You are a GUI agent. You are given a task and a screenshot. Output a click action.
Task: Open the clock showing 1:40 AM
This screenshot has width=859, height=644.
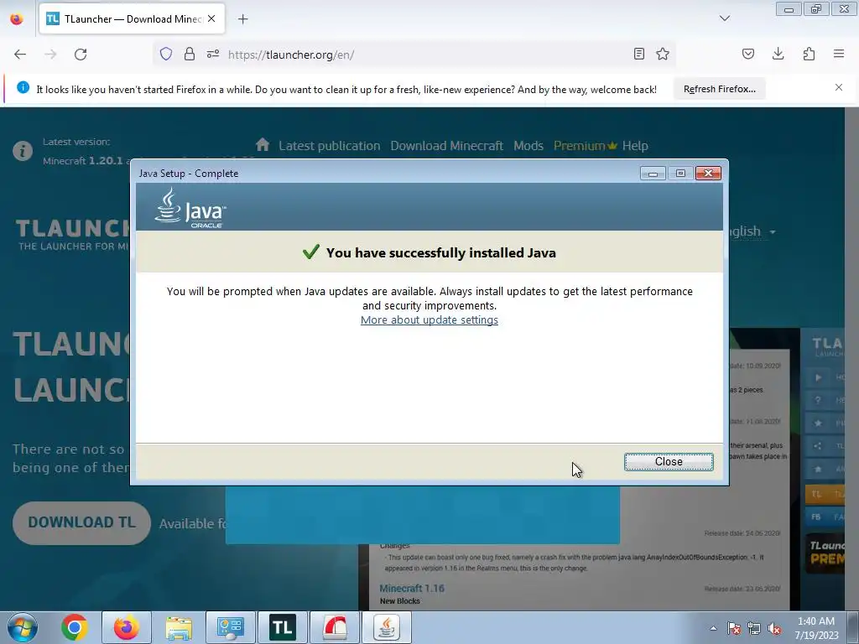(816, 627)
